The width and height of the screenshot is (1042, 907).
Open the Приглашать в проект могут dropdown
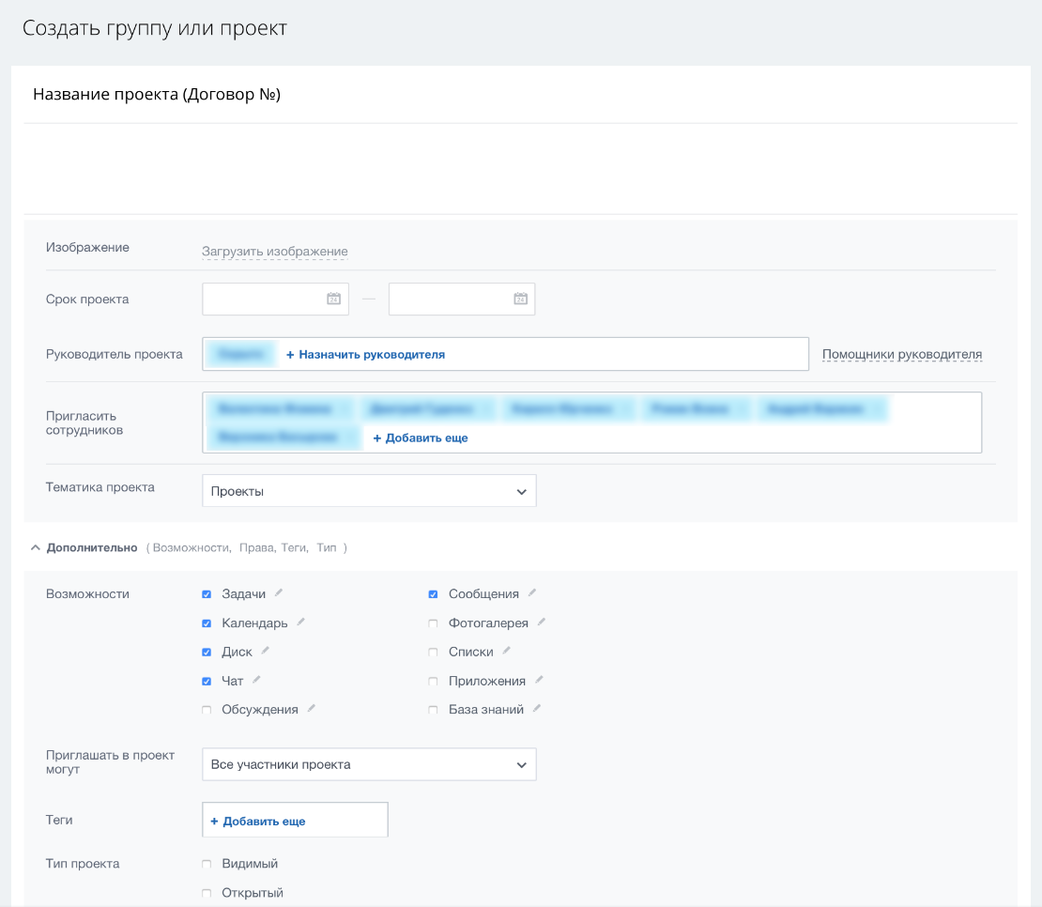point(369,764)
